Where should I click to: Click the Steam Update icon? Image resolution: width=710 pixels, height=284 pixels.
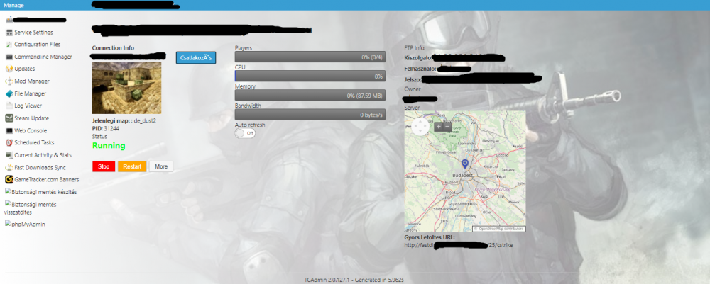click(9, 118)
